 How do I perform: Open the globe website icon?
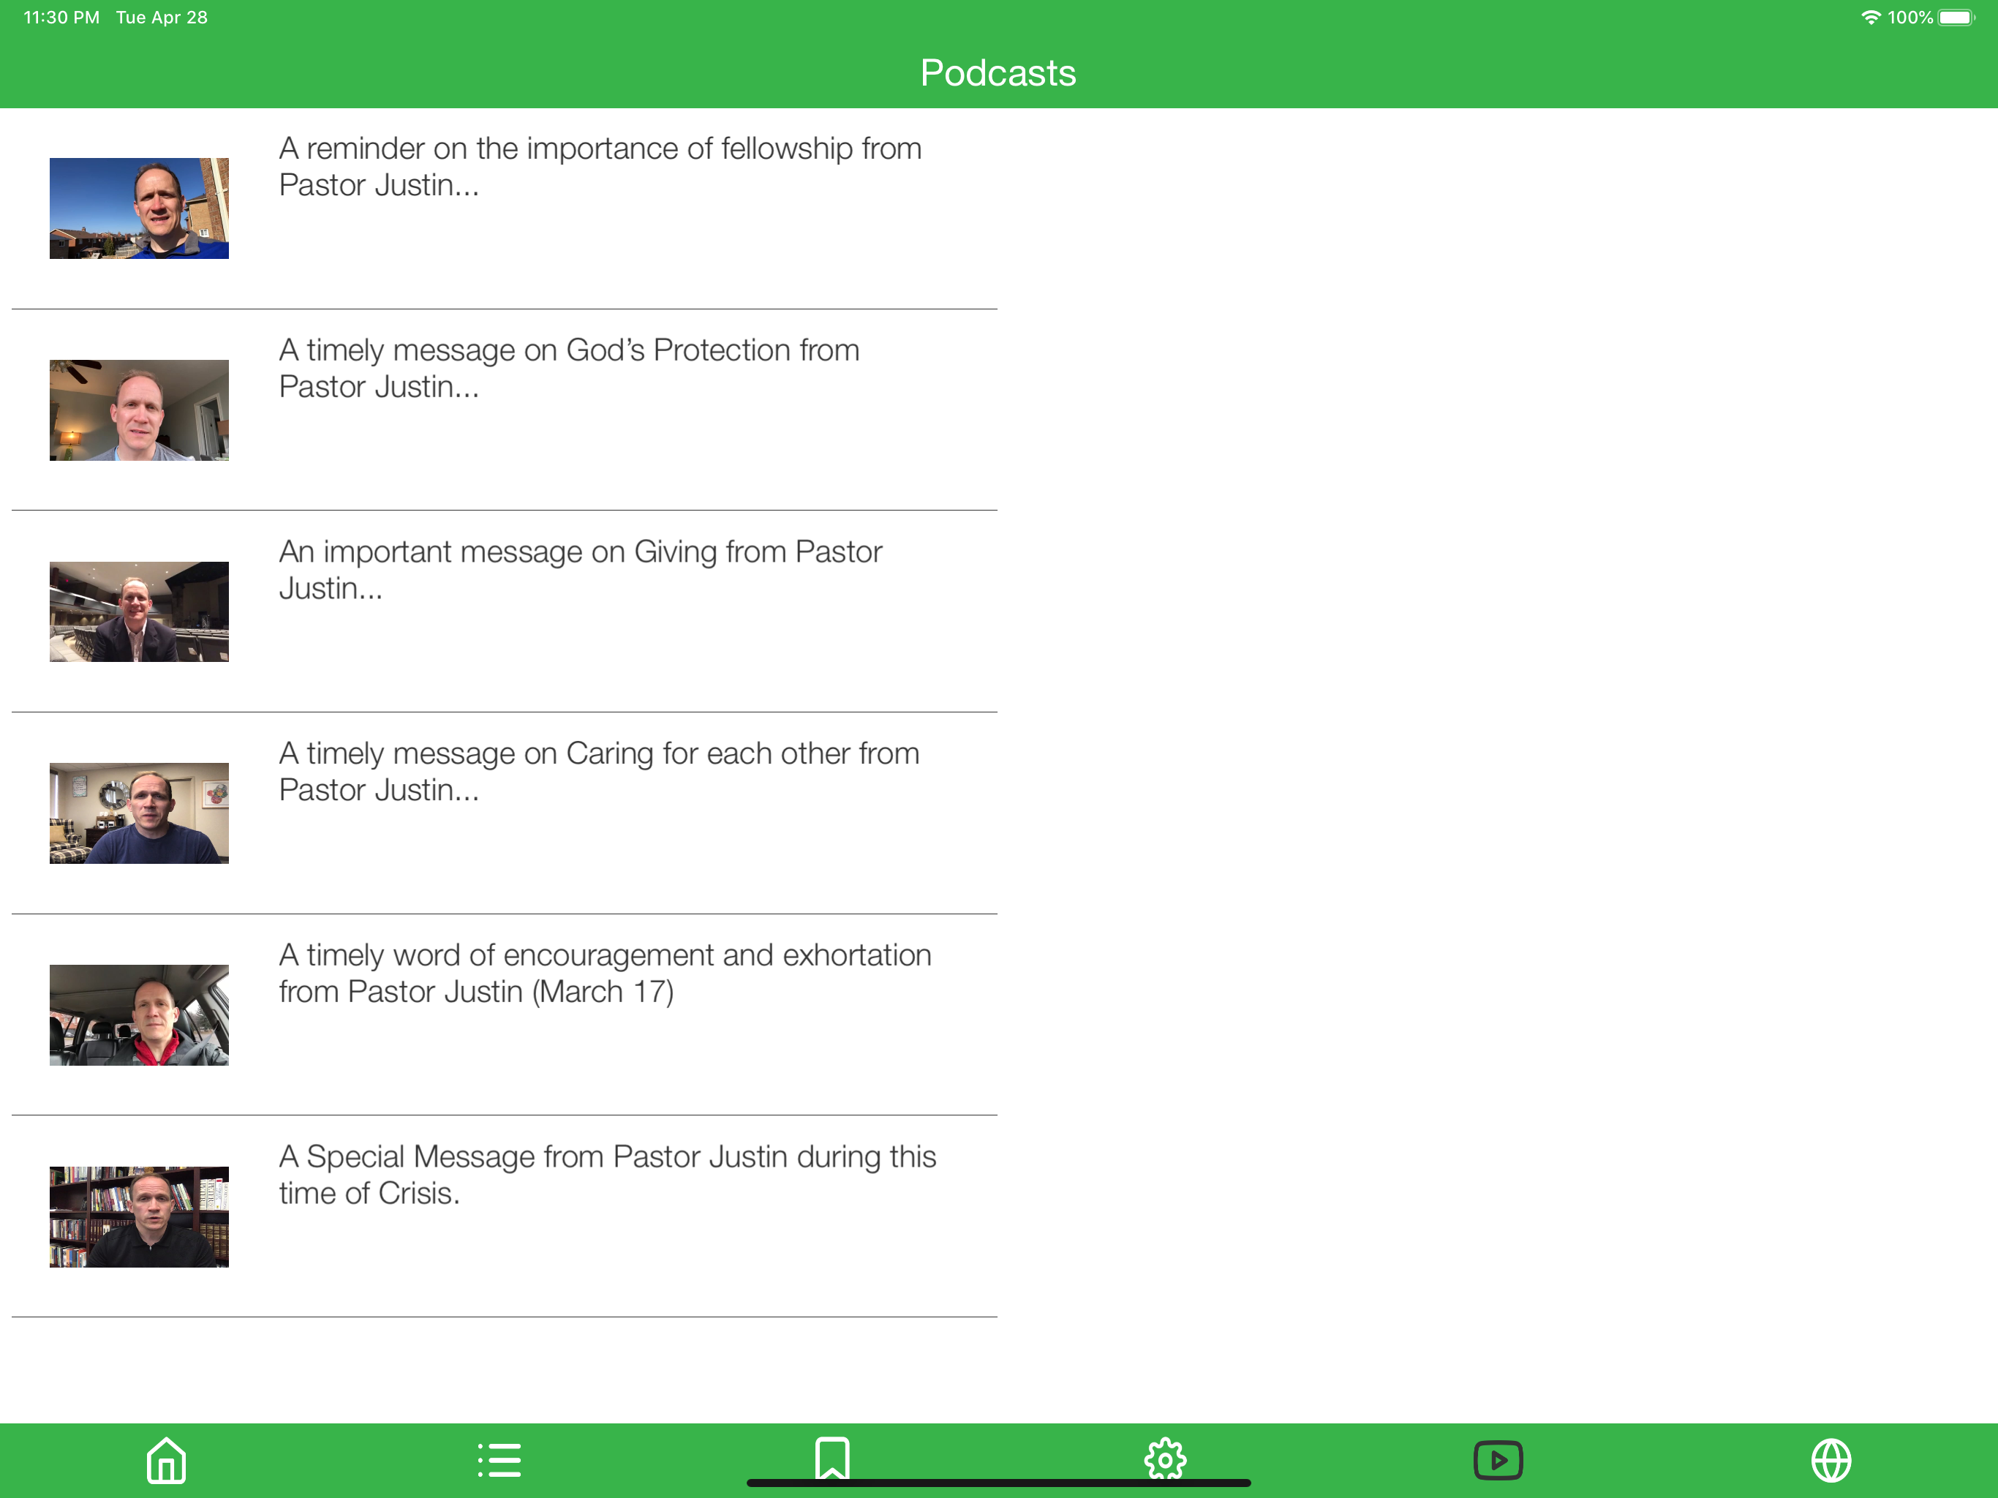pos(1831,1460)
